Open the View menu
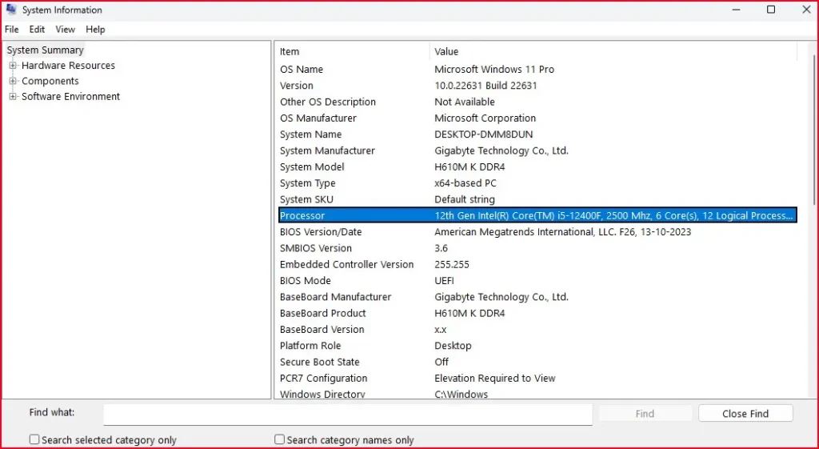 pos(66,30)
